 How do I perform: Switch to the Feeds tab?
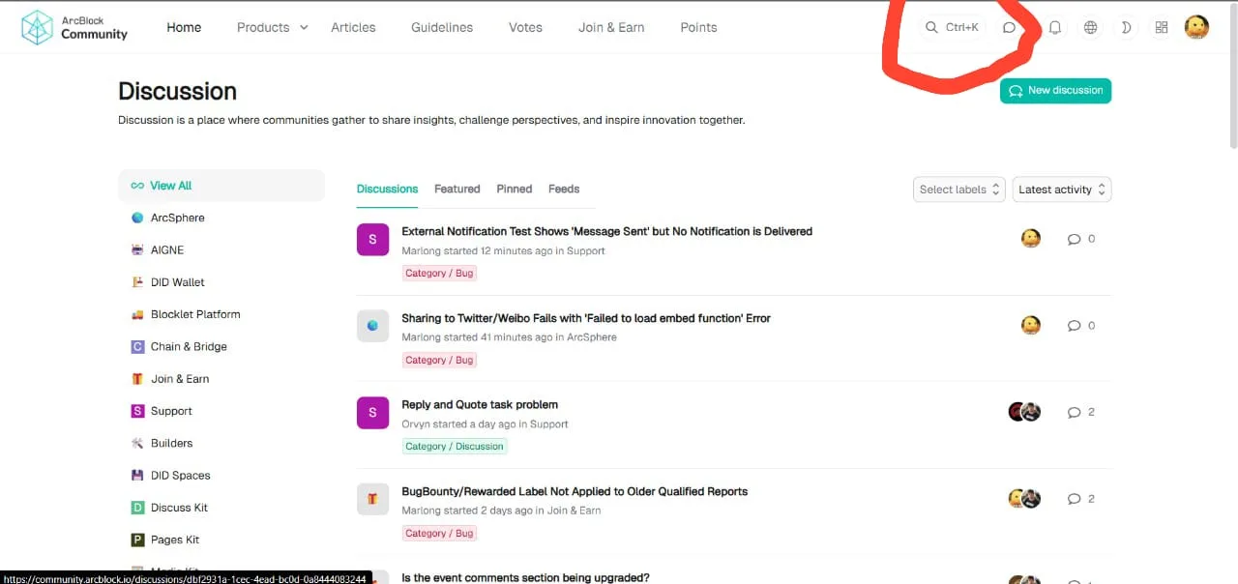pyautogui.click(x=564, y=190)
